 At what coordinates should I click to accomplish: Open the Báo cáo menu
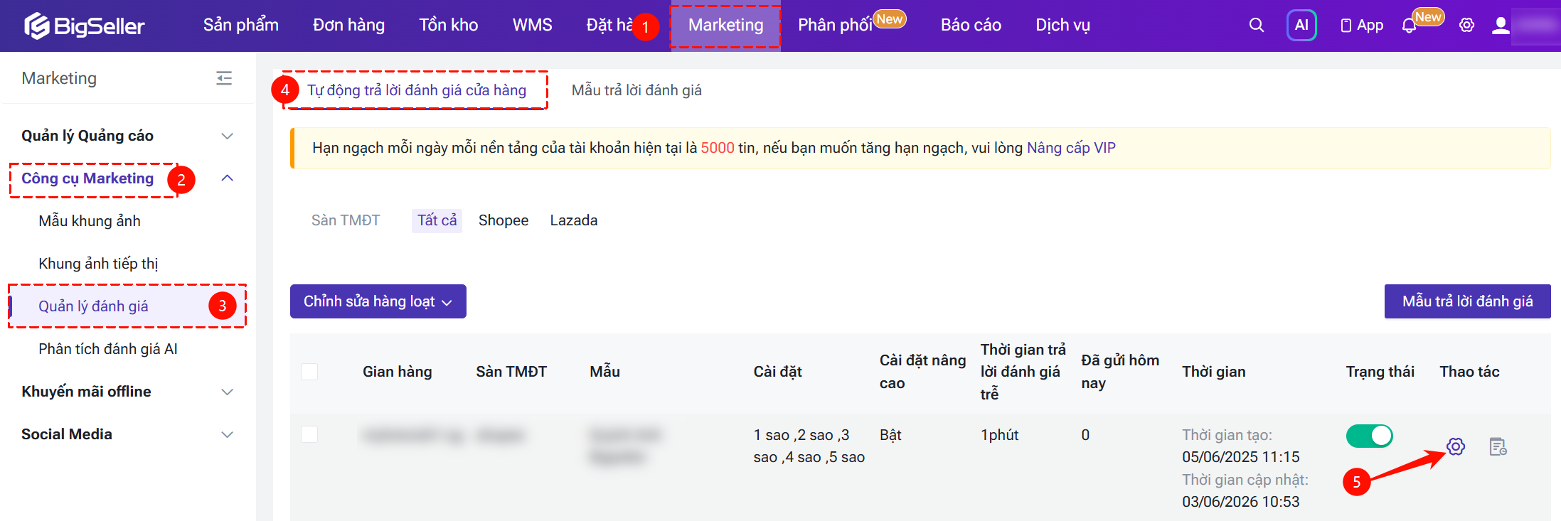point(971,26)
